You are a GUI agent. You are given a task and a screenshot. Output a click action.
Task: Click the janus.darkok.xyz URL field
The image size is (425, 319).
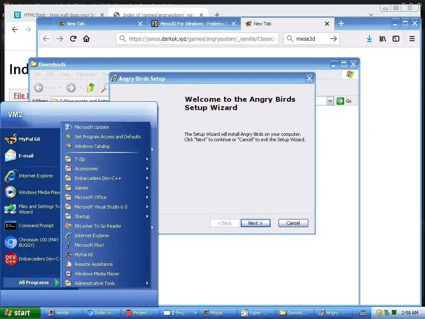(197, 39)
